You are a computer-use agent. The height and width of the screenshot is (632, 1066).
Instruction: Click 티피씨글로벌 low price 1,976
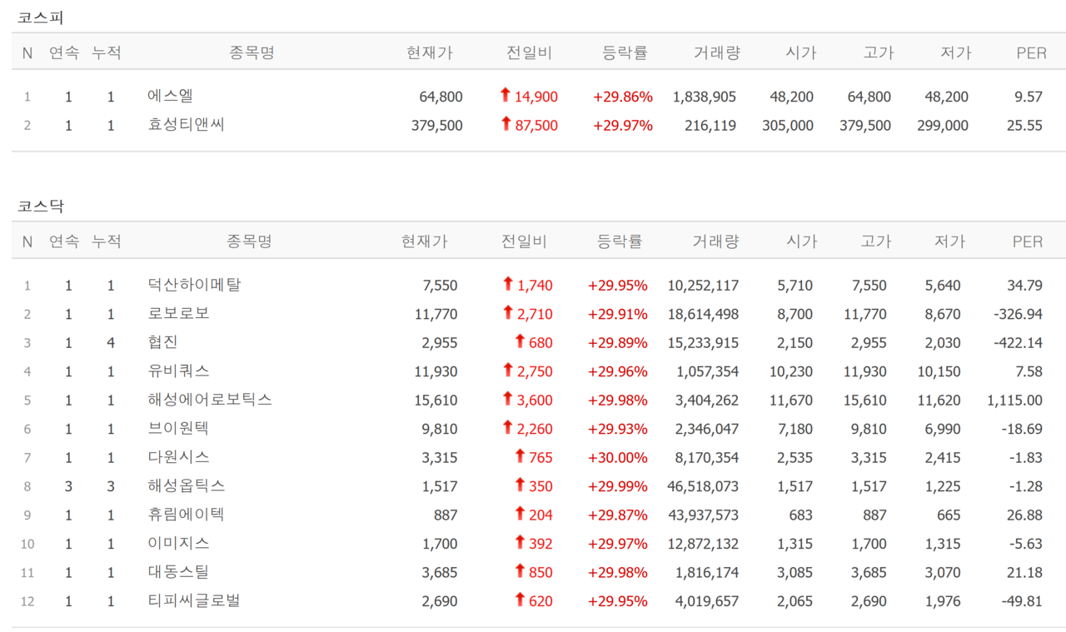pyautogui.click(x=943, y=602)
